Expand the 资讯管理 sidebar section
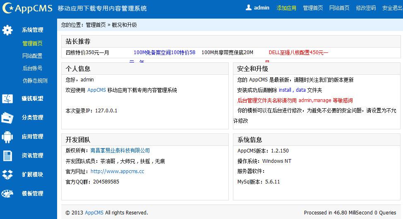The width and height of the screenshot is (403, 219). [x=32, y=156]
